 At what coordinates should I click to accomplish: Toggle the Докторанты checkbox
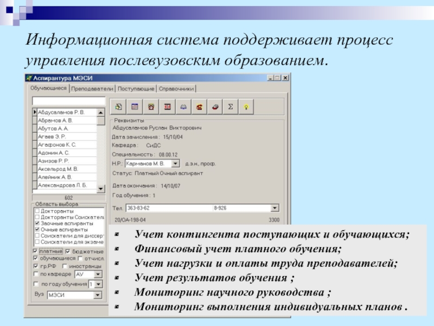(37, 211)
